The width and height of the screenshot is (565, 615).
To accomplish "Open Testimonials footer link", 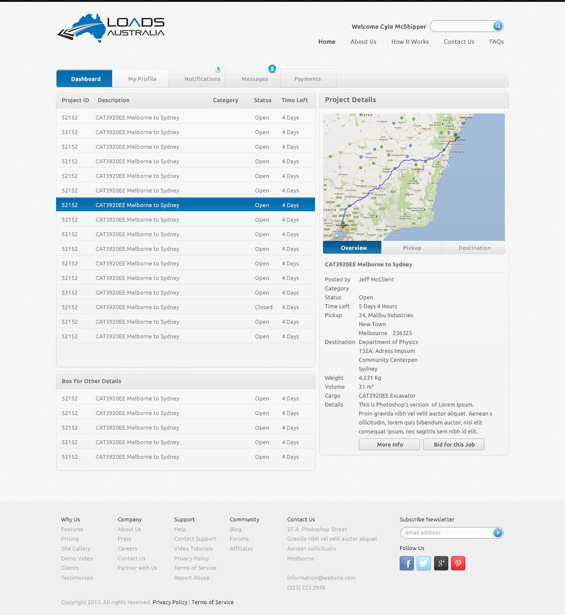I will pyautogui.click(x=77, y=577).
